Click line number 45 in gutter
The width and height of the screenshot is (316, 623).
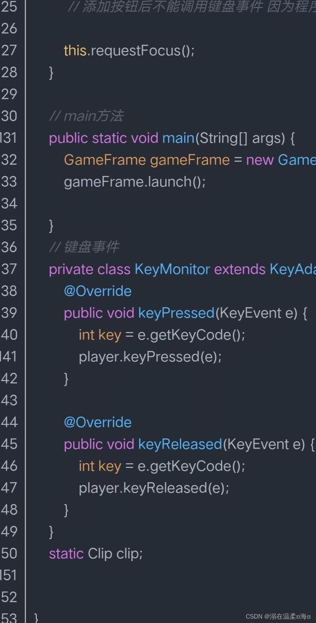pos(9,444)
